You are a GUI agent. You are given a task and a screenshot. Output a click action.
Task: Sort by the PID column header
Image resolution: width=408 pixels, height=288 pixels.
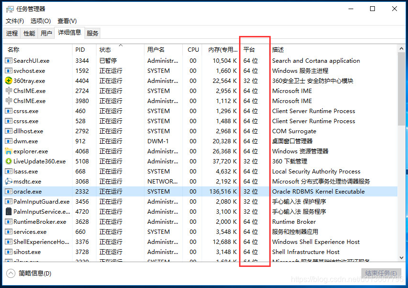pyautogui.click(x=84, y=50)
